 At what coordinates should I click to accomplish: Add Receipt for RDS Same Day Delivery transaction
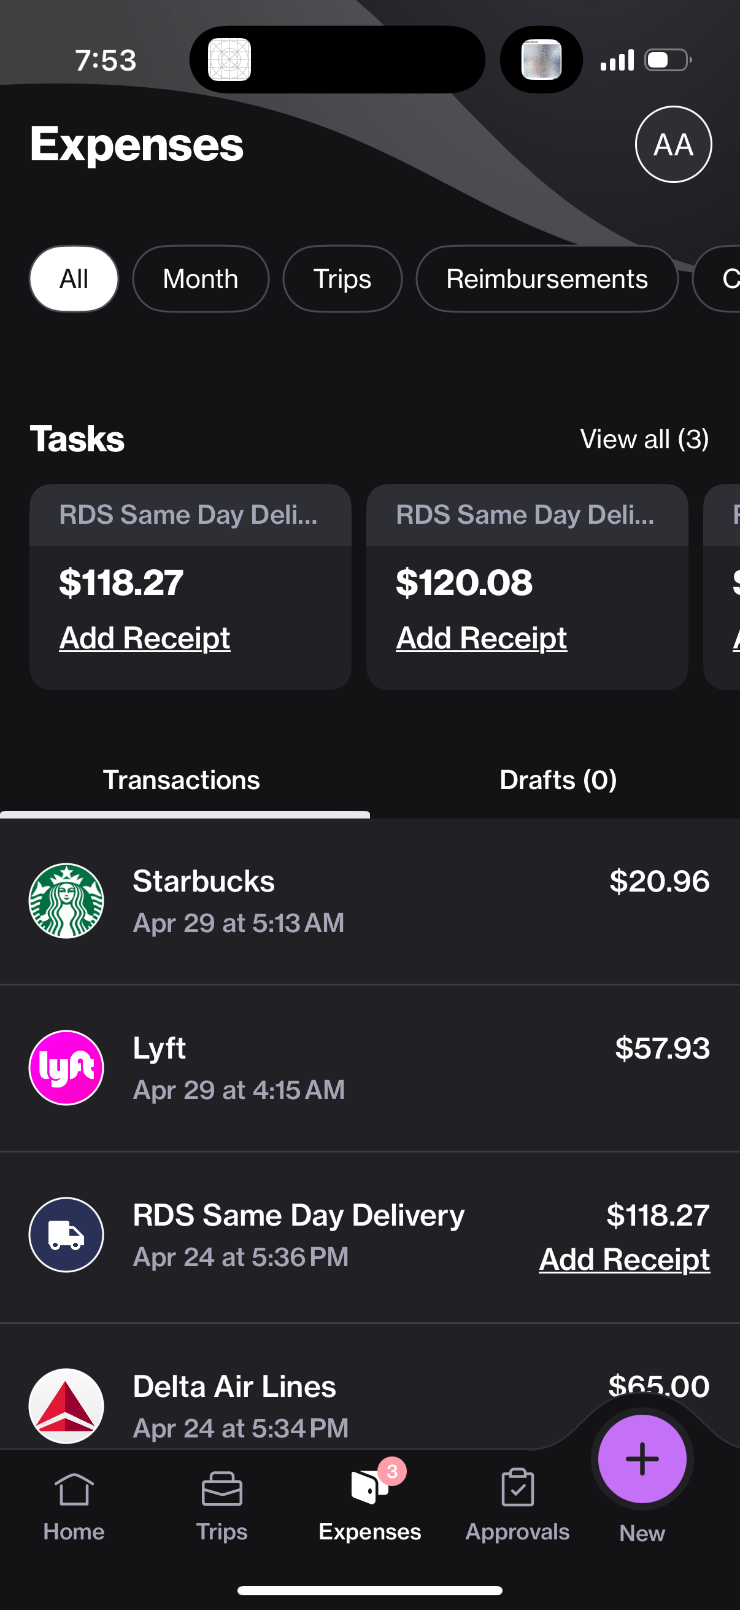(x=624, y=1259)
